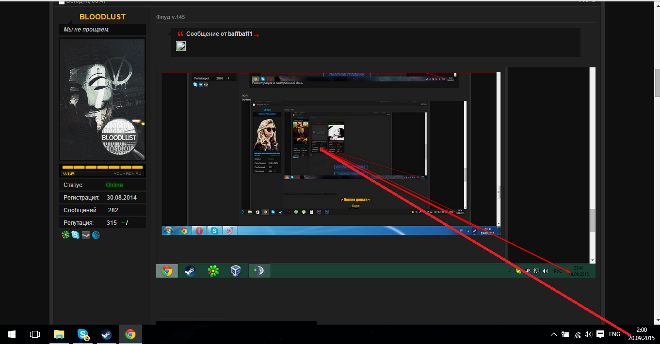The width and height of the screenshot is (660, 344).
Task: Add reputation with the green plus
Action: pyautogui.click(x=123, y=223)
